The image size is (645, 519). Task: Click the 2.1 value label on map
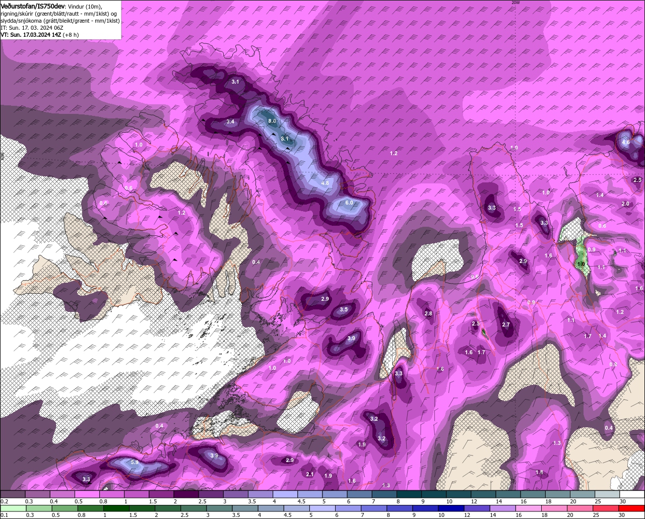pos(310,474)
